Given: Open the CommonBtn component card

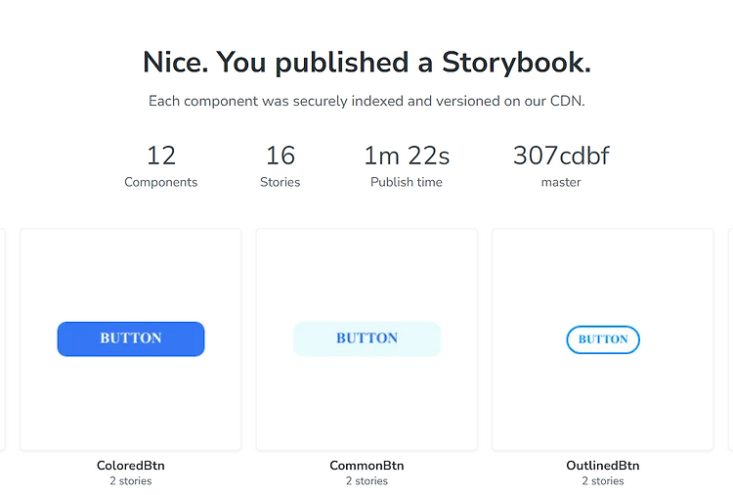Looking at the screenshot, I should pos(366,339).
